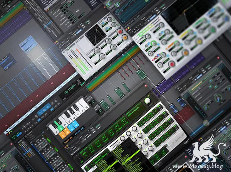Select the Selector tool in blue tool group
Image resolution: width=231 pixels, height=172 pixels.
(x=44, y=110)
